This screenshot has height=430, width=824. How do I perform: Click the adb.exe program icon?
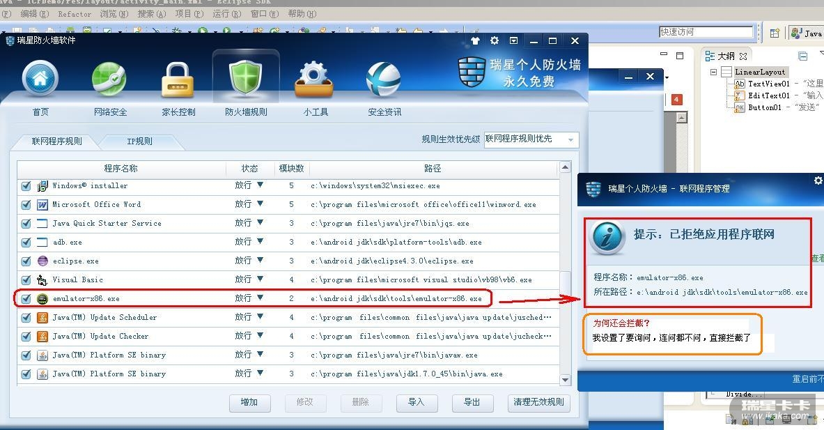[x=42, y=243]
